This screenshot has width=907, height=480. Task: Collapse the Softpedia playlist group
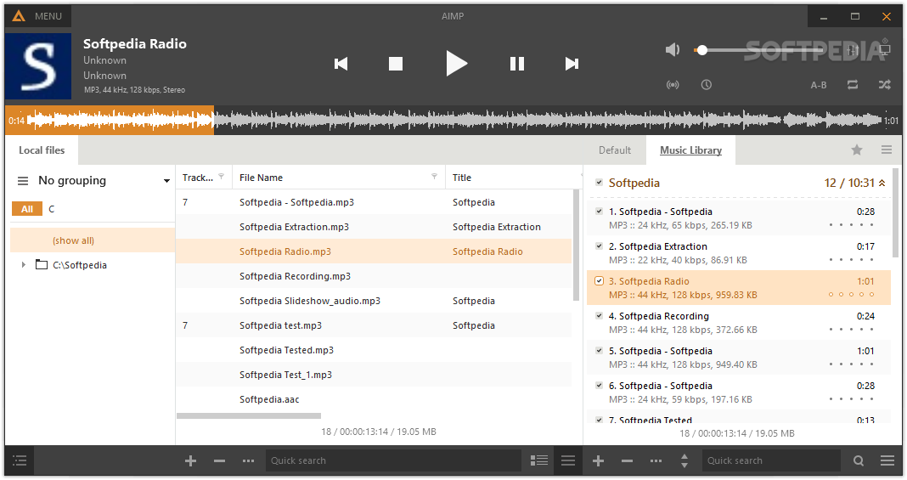pos(882,183)
